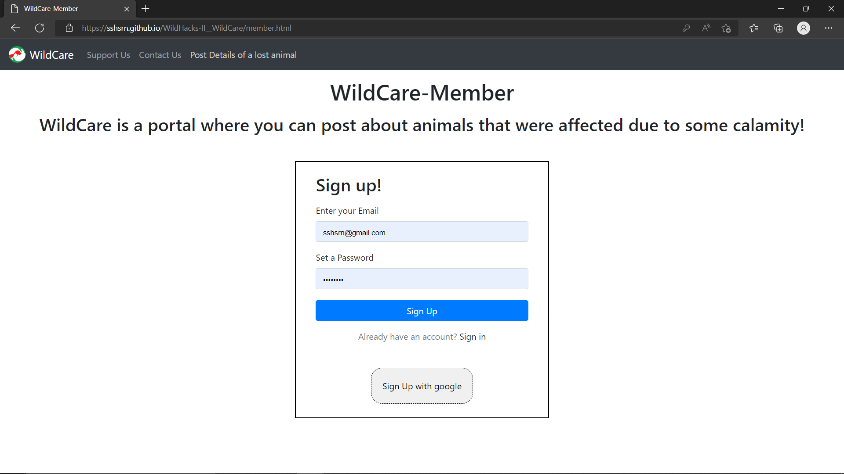Close the WildCare-Member tab
This screenshot has width=844, height=474.
click(x=127, y=9)
